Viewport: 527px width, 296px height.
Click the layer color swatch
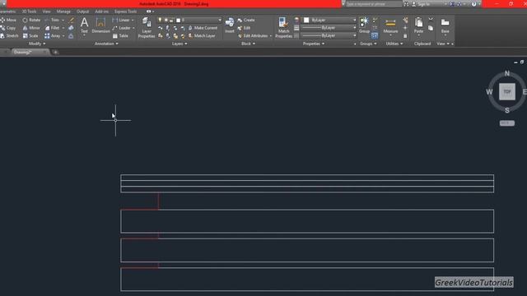coord(178,20)
